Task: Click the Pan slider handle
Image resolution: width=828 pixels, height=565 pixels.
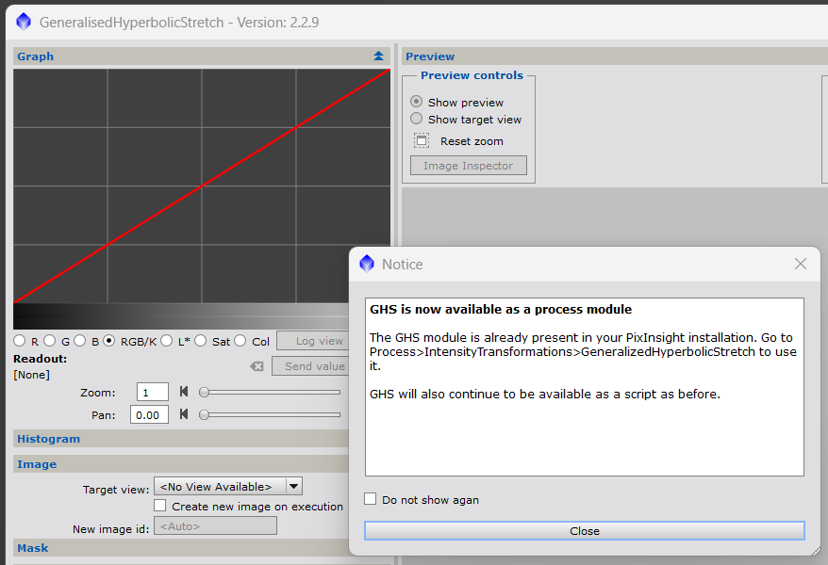Action: 204,414
